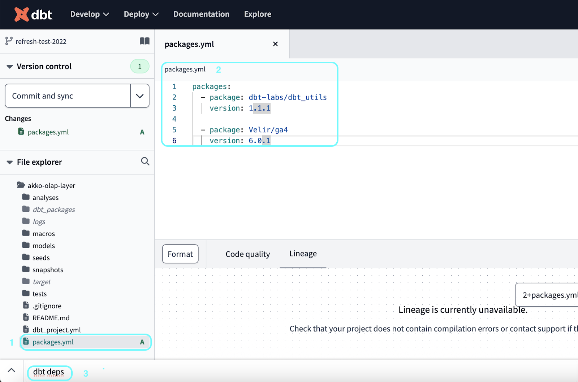Click file icon of changed packages.yml

[21, 132]
